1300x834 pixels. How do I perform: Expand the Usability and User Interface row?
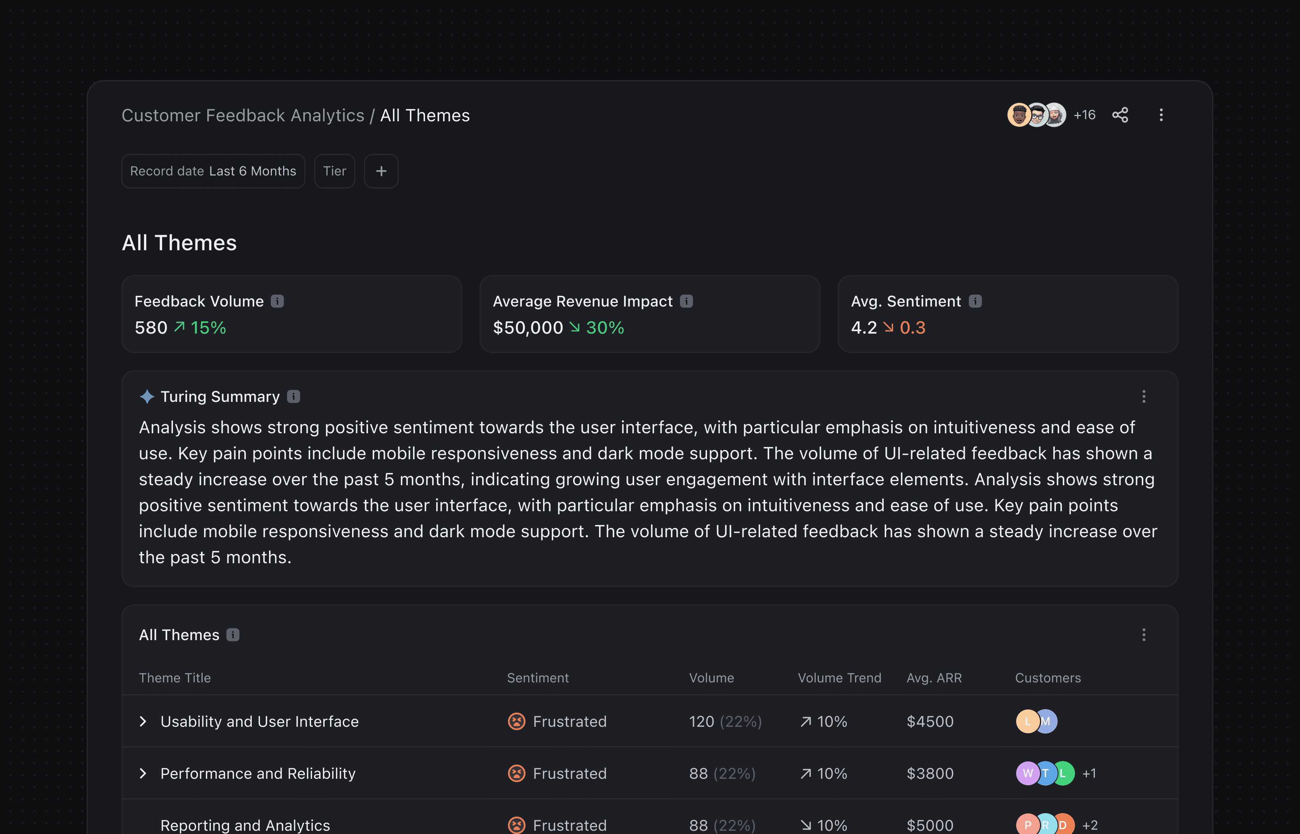(x=143, y=721)
